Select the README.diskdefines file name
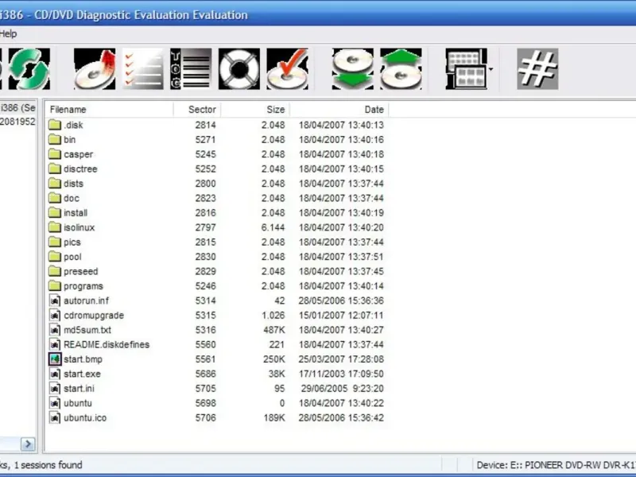636x477 pixels. [107, 345]
